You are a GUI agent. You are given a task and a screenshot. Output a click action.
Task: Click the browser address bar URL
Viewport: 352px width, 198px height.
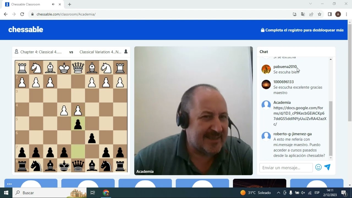click(66, 14)
